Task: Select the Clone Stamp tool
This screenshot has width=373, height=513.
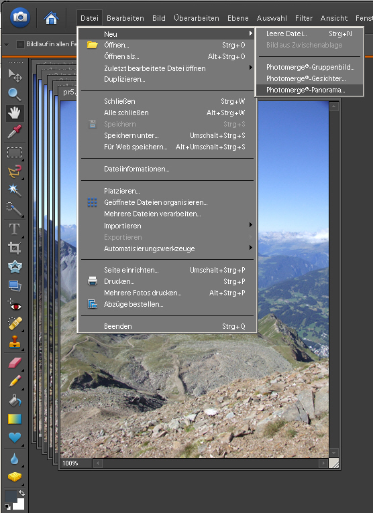Action: 14,342
